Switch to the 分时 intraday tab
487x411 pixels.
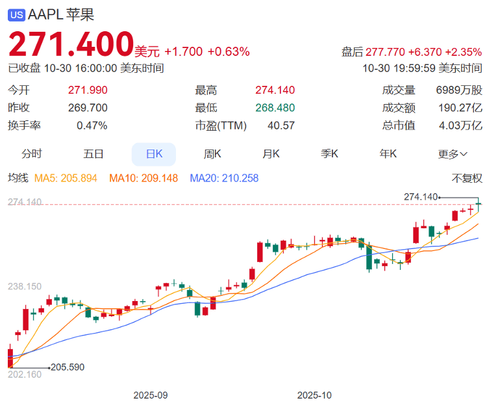(31, 154)
